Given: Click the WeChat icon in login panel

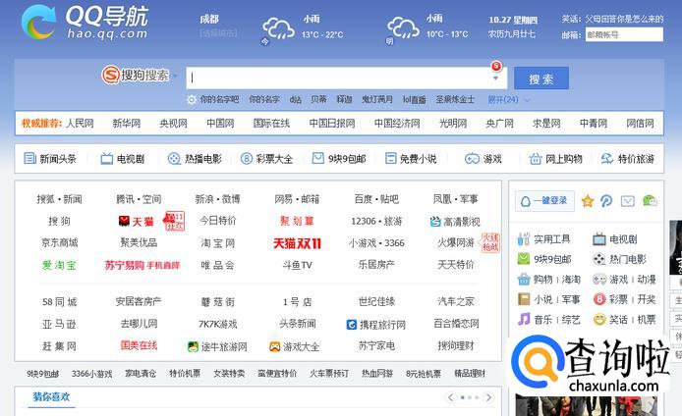Looking at the screenshot, I should tap(650, 201).
